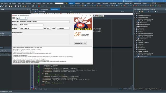This screenshot has height=93, width=166.
Task: Stop the program with the red reset icon
Action: click(x=39, y=6)
